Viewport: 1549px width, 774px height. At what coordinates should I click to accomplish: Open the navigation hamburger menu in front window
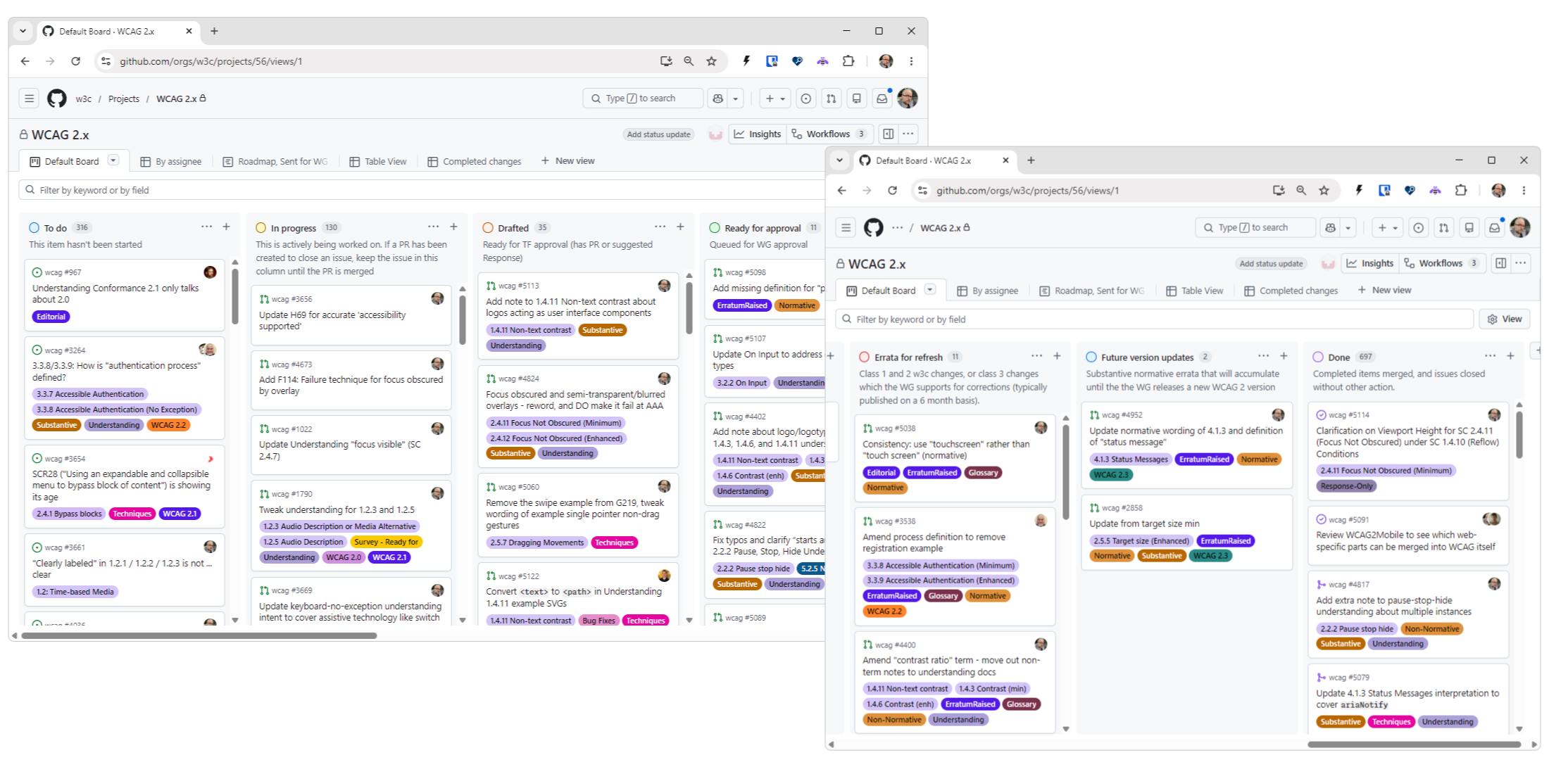pyautogui.click(x=846, y=228)
